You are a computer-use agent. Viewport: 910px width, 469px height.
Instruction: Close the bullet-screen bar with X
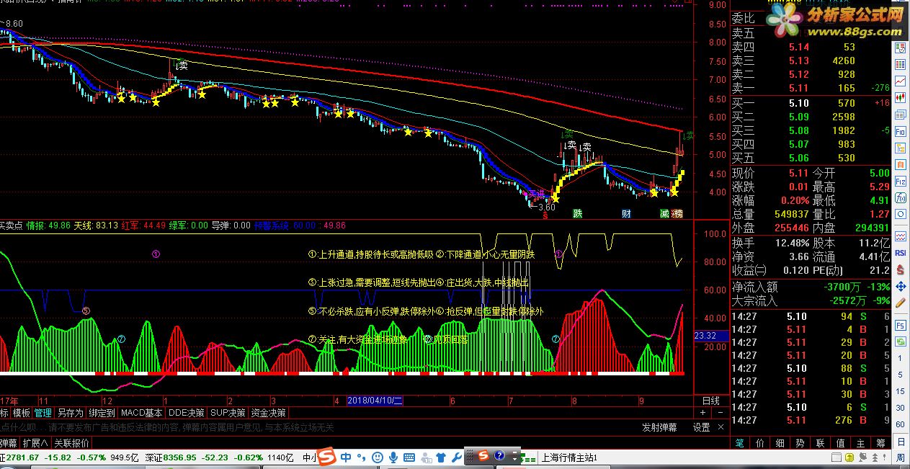click(722, 426)
